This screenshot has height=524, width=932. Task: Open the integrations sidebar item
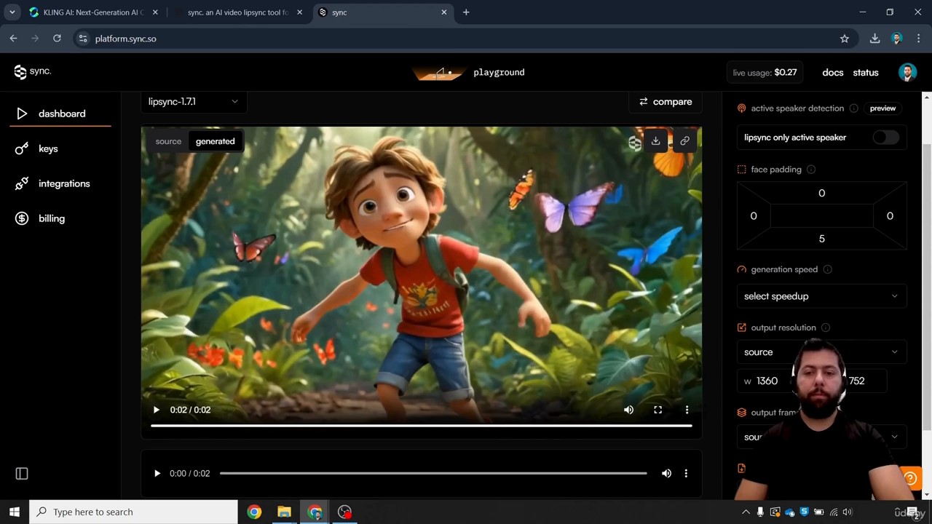click(64, 183)
